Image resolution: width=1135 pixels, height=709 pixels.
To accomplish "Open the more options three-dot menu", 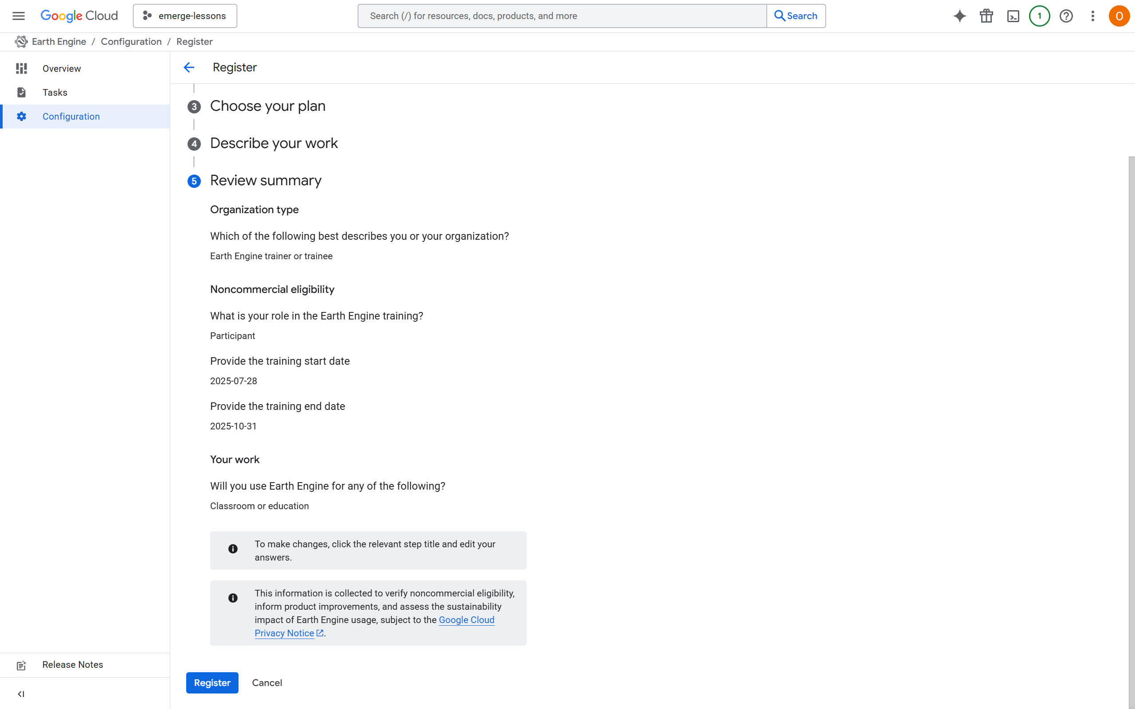I will click(x=1092, y=16).
